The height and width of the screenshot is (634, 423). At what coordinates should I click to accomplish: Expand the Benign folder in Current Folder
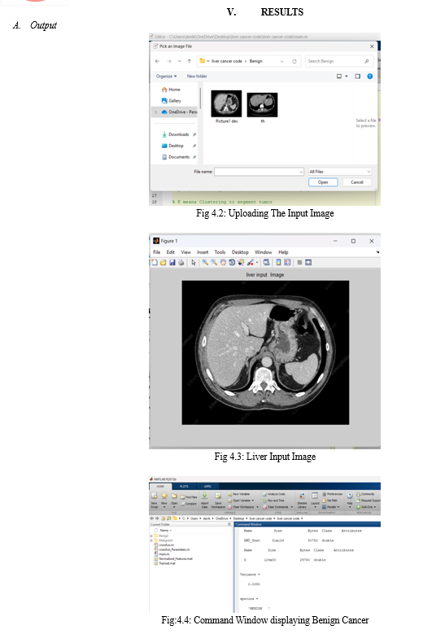tap(152, 536)
